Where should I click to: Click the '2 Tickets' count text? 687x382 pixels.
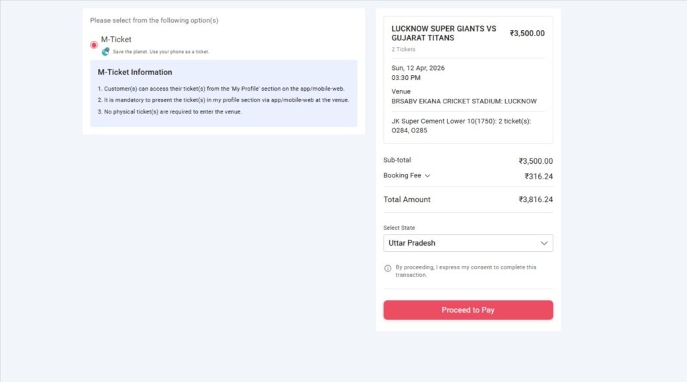pos(403,50)
